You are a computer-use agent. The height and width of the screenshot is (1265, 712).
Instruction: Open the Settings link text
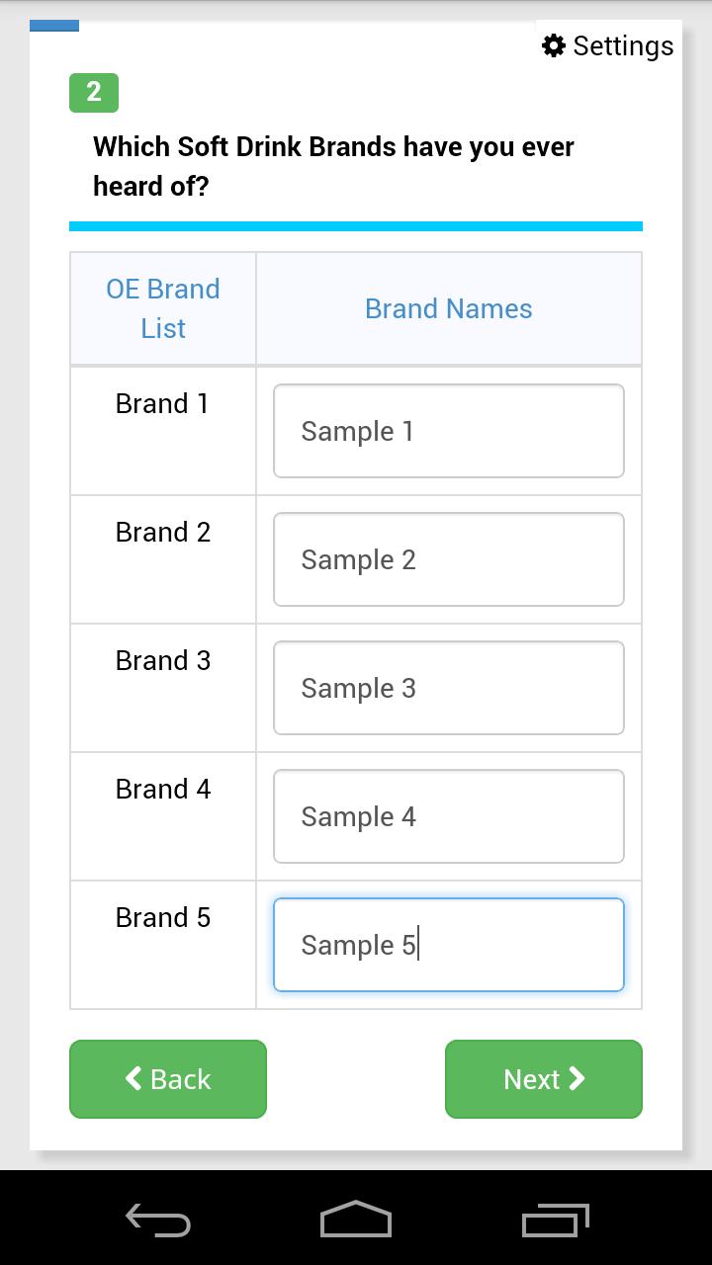pyautogui.click(x=623, y=45)
